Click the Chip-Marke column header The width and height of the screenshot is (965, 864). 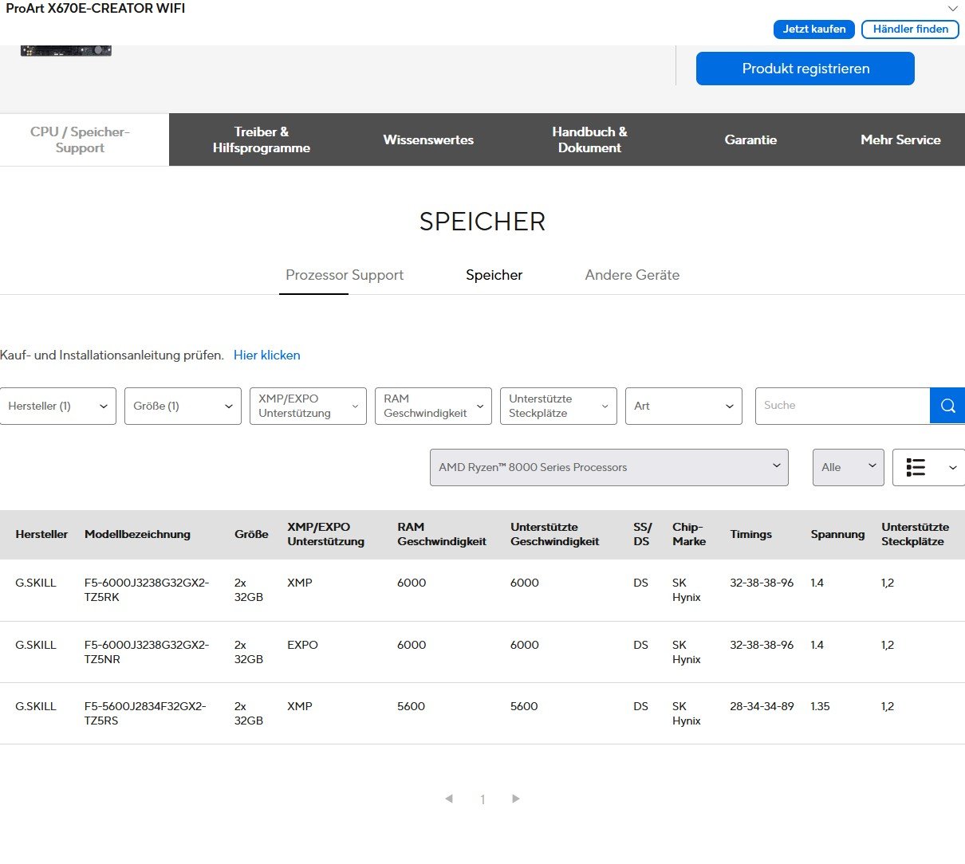click(x=689, y=534)
